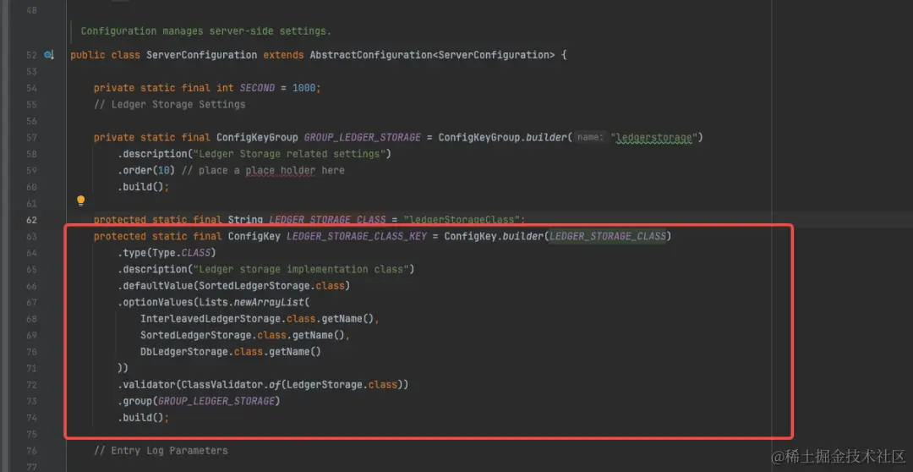Viewport: 913px width, 472px height.
Task: Click ClassValidator.of in the validator call
Action: [231, 385]
